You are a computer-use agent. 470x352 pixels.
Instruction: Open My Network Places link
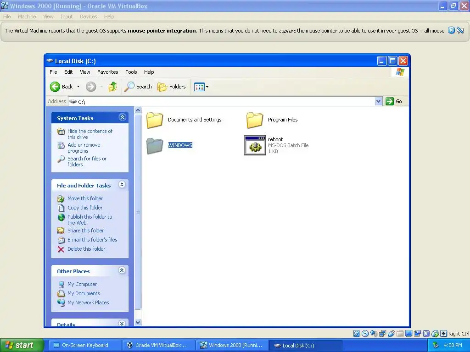[88, 302]
